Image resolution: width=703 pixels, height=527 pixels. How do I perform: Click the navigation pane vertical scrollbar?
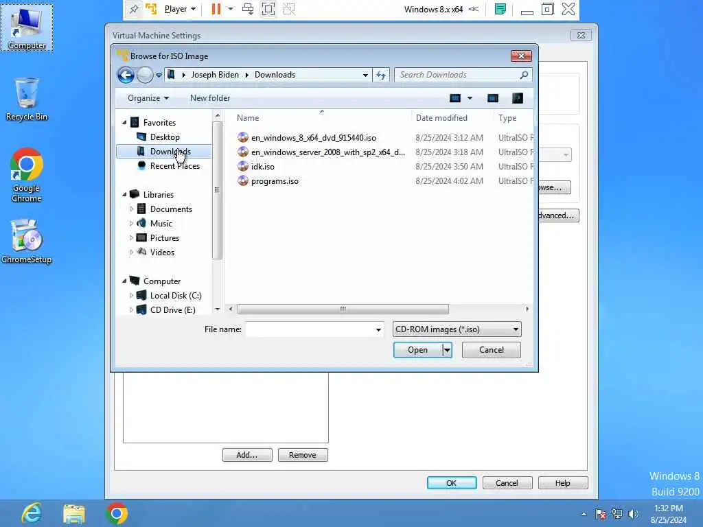218,190
